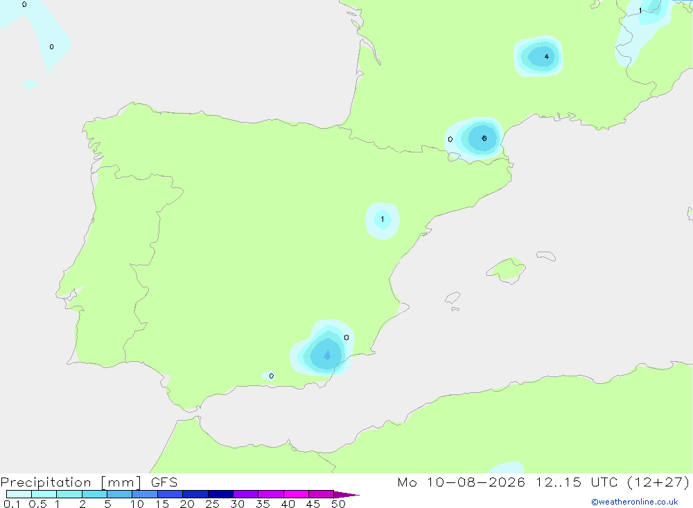Click the 40–45 mm magenta legend swatch
The image size is (693, 508).
[x=296, y=494]
